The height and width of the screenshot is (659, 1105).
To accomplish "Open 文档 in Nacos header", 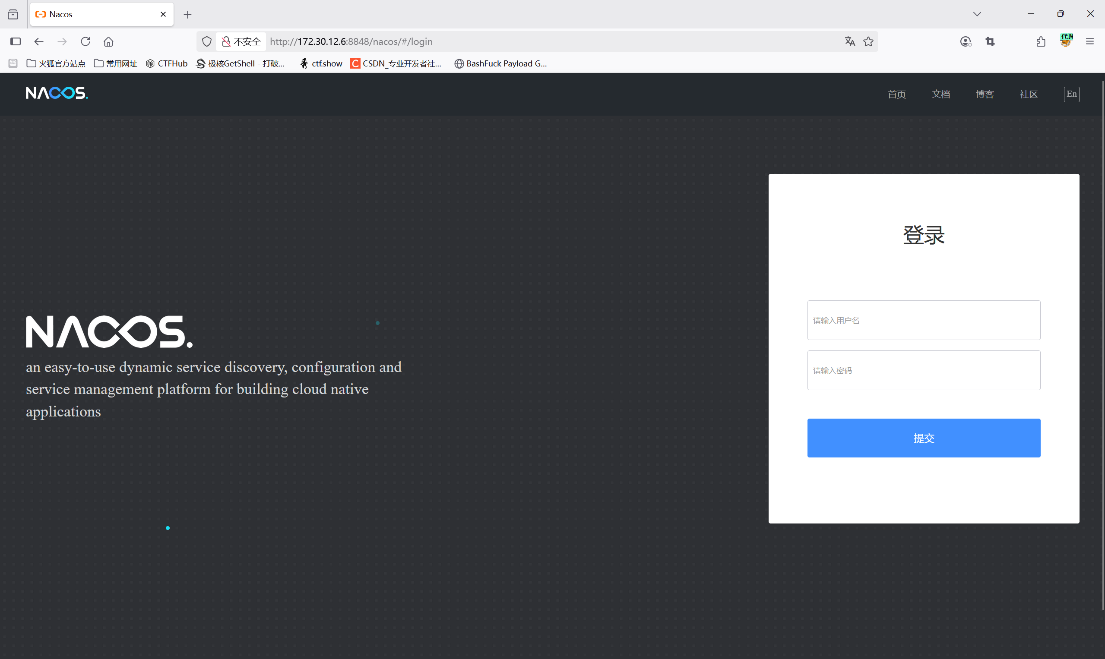I will point(940,94).
